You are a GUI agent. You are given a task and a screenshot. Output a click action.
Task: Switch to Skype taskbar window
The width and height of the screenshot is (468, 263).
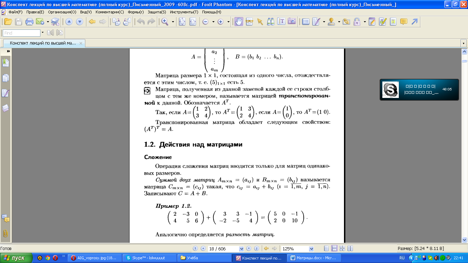150,258
